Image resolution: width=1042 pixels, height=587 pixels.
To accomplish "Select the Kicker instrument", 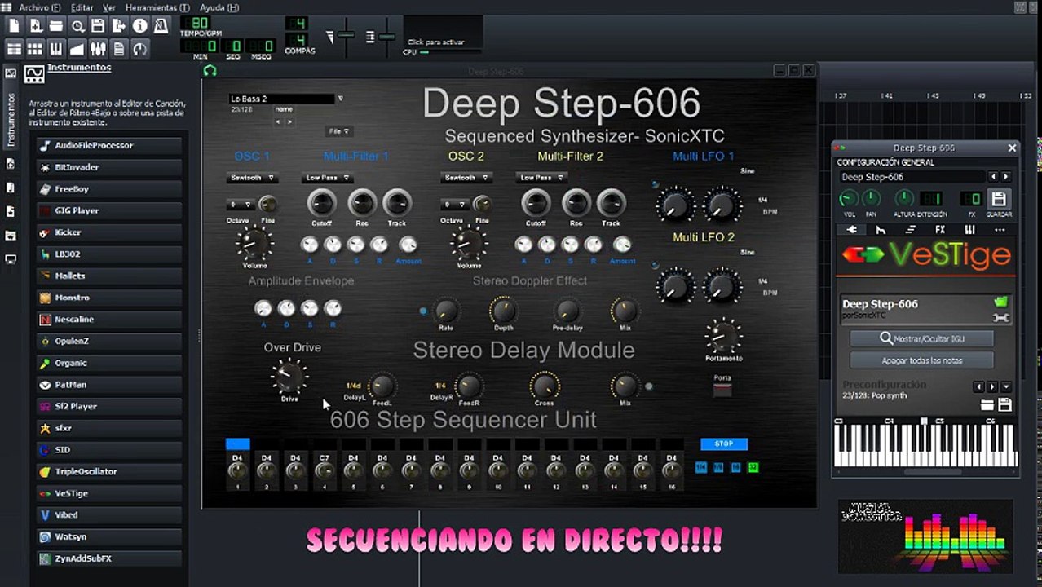I will tap(109, 232).
